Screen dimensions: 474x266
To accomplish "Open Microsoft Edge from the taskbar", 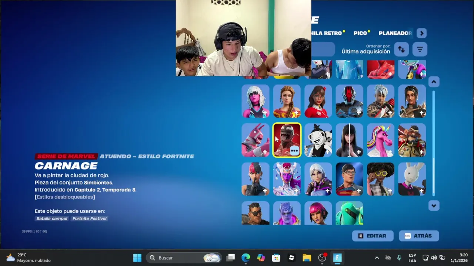I will coord(246,258).
